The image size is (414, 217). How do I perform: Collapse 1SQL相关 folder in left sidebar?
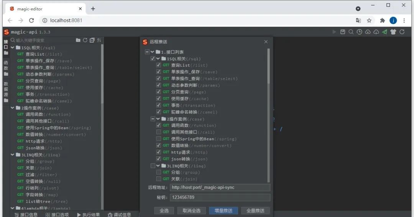[x=12, y=48]
